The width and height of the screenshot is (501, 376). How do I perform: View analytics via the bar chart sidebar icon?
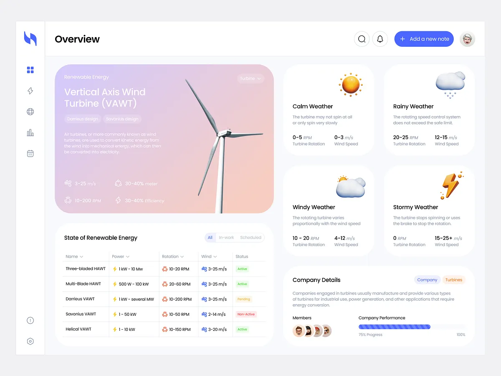(x=30, y=132)
